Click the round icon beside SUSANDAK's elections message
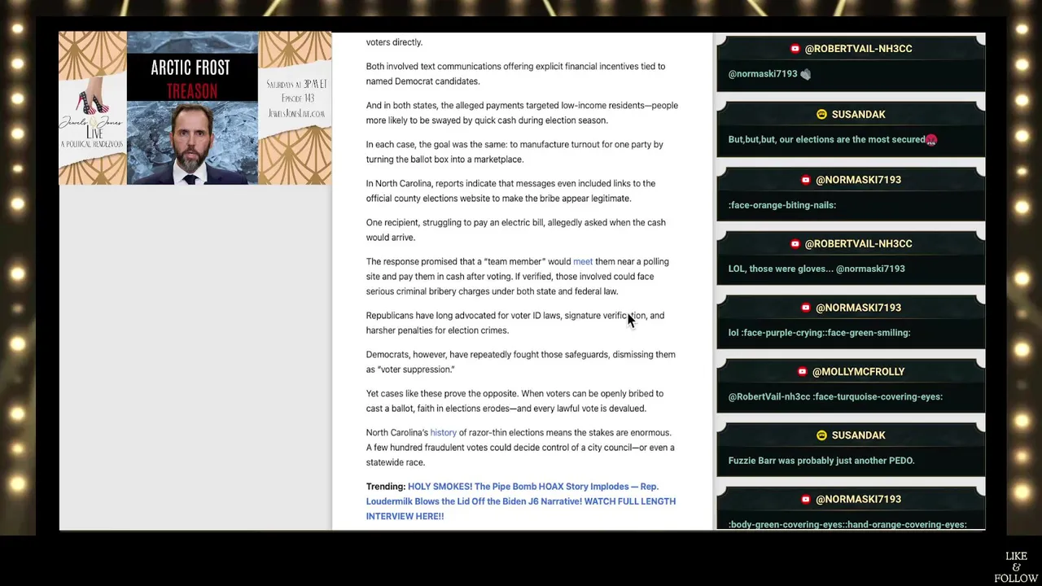The height and width of the screenshot is (586, 1042). click(821, 115)
